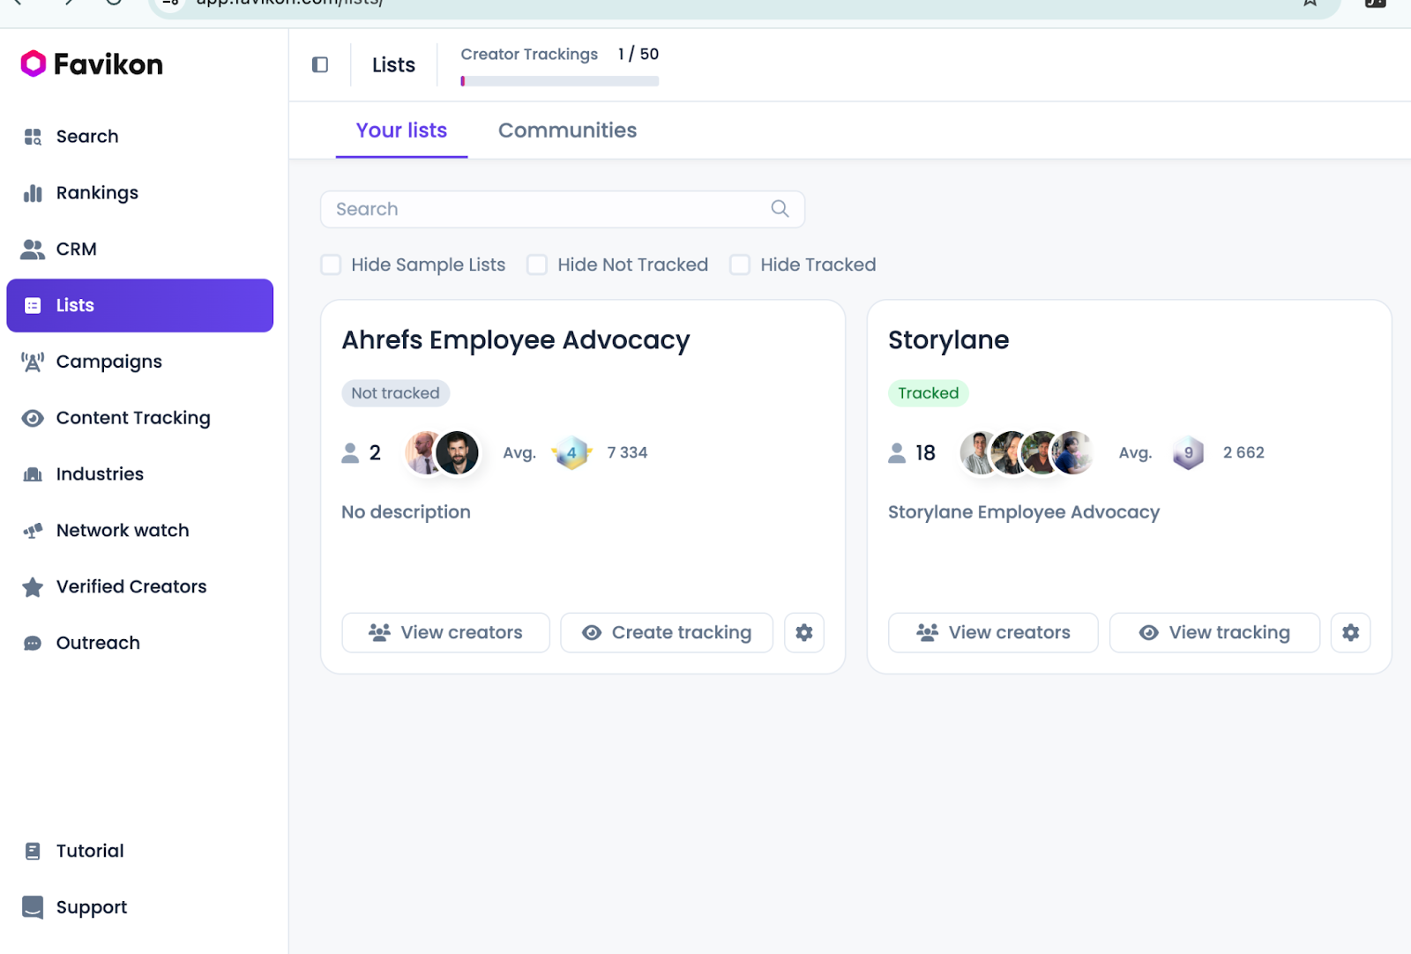The image size is (1411, 954).
Task: Select Lists in the sidebar
Action: (139, 306)
